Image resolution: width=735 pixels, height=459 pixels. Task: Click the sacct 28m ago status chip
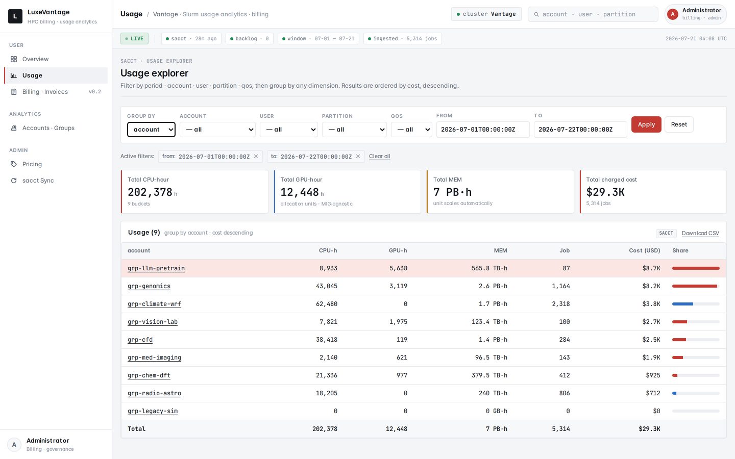coord(191,39)
